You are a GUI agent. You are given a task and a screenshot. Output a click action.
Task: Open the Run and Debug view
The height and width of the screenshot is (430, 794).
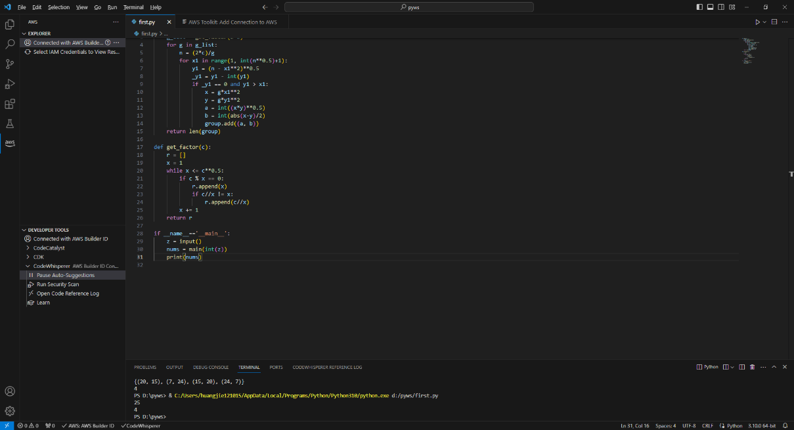pyautogui.click(x=10, y=84)
